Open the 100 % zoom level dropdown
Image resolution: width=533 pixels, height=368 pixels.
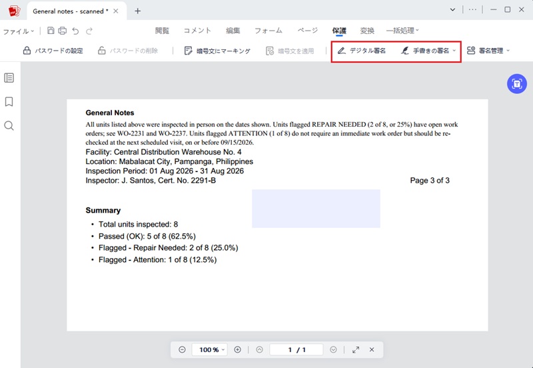click(209, 349)
